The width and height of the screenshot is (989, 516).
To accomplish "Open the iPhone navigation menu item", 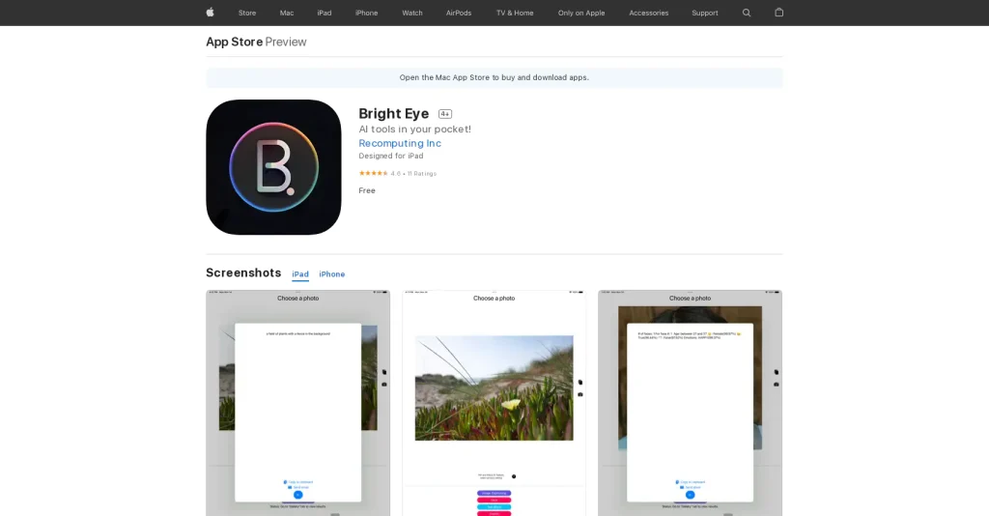I will coord(366,13).
